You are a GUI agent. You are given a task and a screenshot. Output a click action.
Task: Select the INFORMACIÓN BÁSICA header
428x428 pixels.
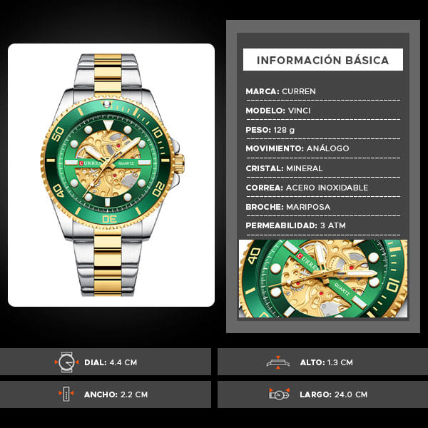[x=323, y=60]
